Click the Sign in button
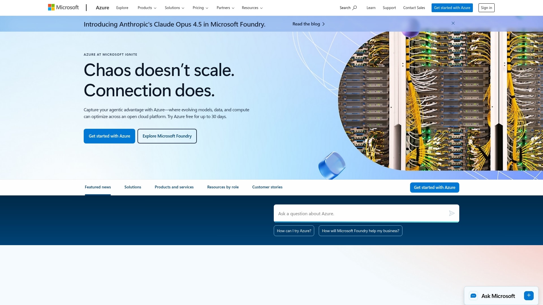 486,8
